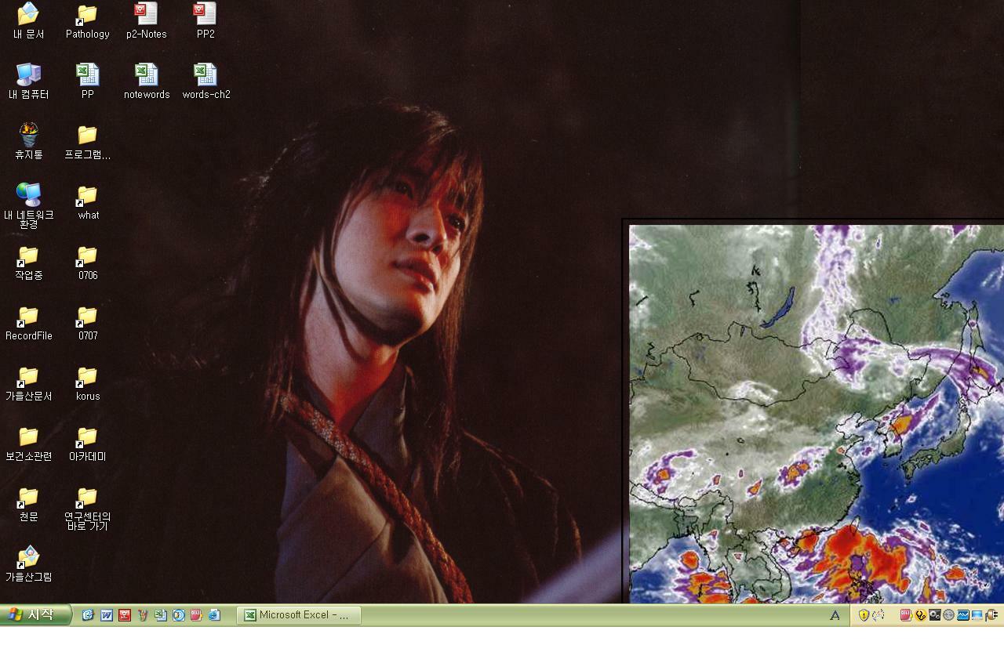1004x652 pixels.
Task: Select the PP Excel file icon
Action: click(x=87, y=81)
